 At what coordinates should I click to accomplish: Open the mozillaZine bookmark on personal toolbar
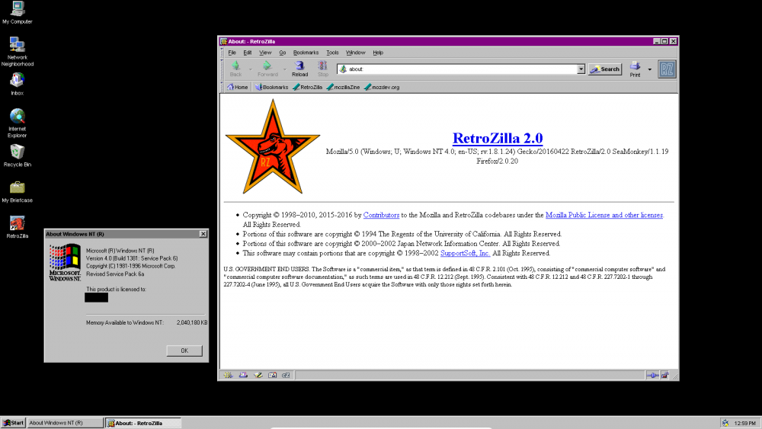click(x=343, y=88)
